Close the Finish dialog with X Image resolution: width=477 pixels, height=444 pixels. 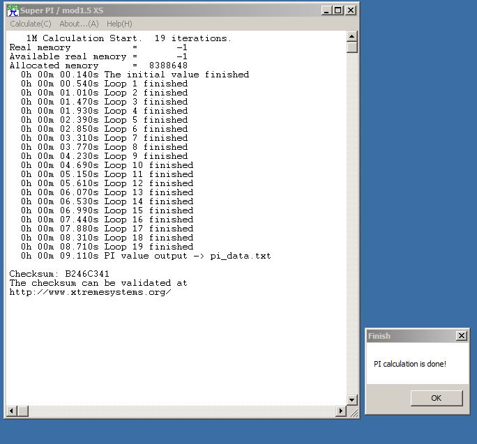[462, 336]
